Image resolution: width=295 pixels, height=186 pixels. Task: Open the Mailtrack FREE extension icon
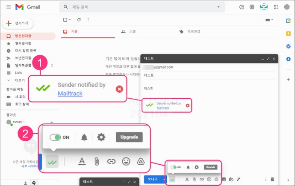(x=264, y=7)
